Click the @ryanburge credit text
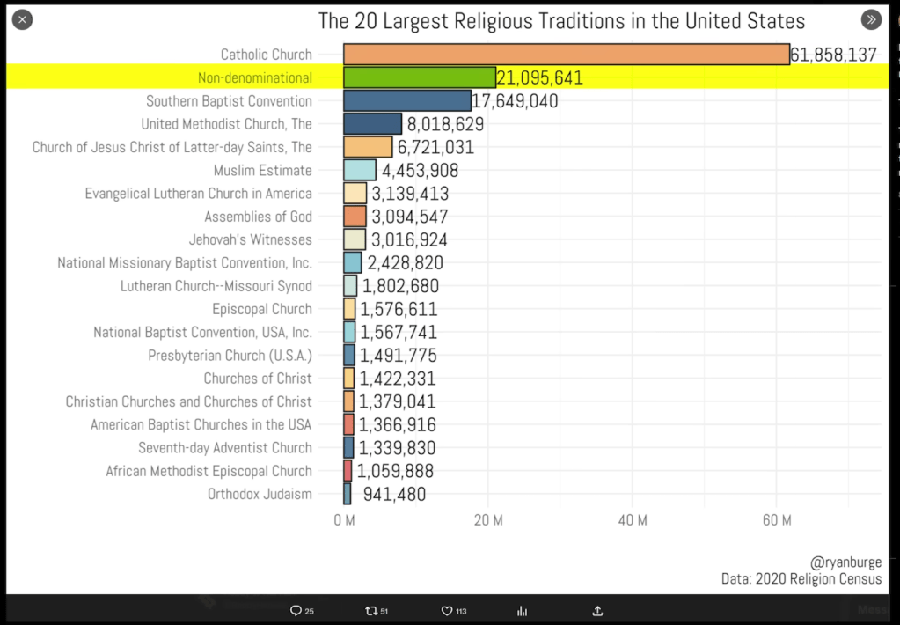900x625 pixels. 845,563
